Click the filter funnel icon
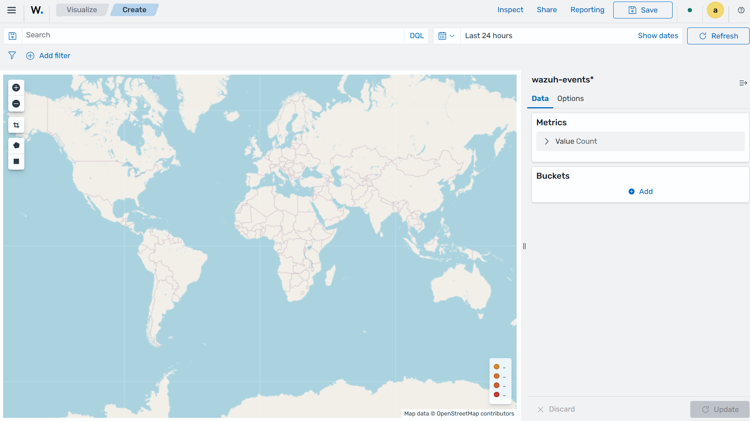This screenshot has height=421, width=750. point(12,56)
